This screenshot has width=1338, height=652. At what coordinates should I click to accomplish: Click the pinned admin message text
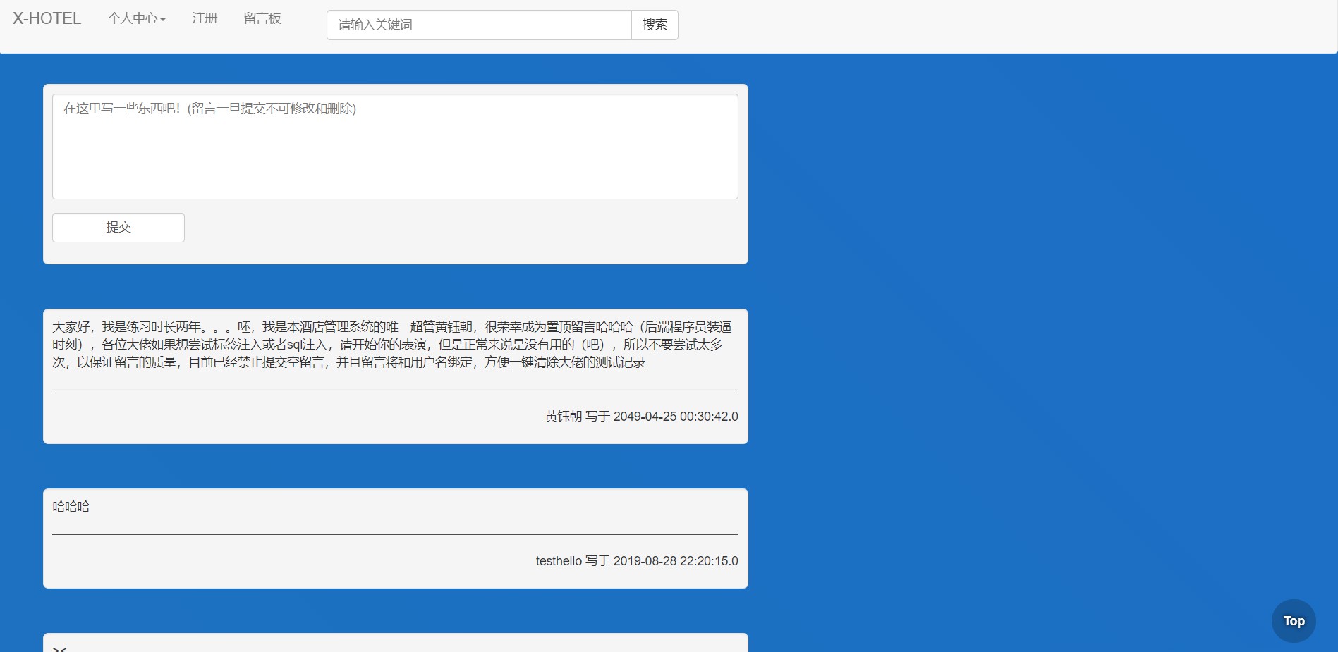pos(392,345)
